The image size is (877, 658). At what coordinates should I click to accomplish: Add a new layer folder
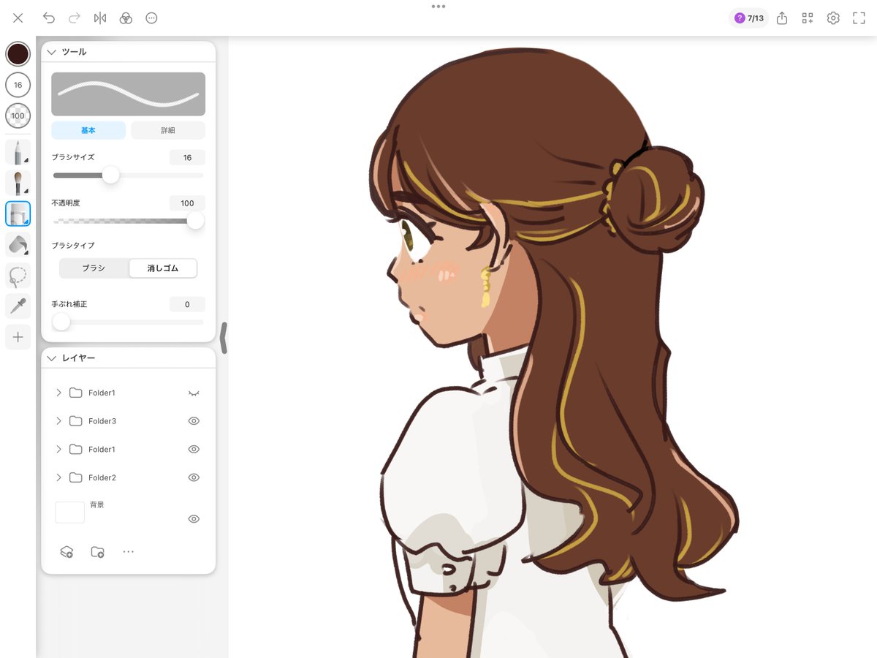click(x=97, y=552)
